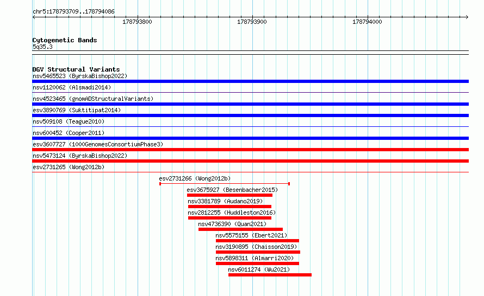
Task: Click the nsv5465523 (ByrskaBishop2022) variant label
Action: point(80,76)
